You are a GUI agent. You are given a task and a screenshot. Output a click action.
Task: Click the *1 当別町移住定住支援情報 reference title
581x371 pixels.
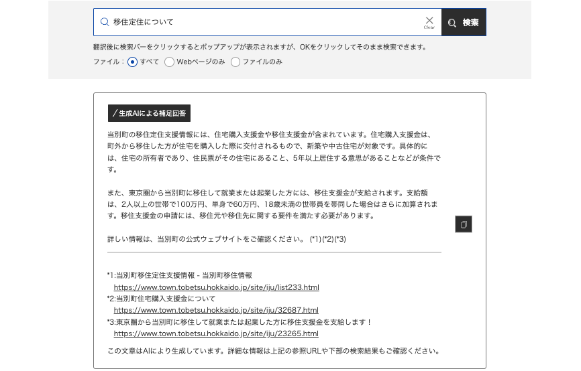click(180, 275)
